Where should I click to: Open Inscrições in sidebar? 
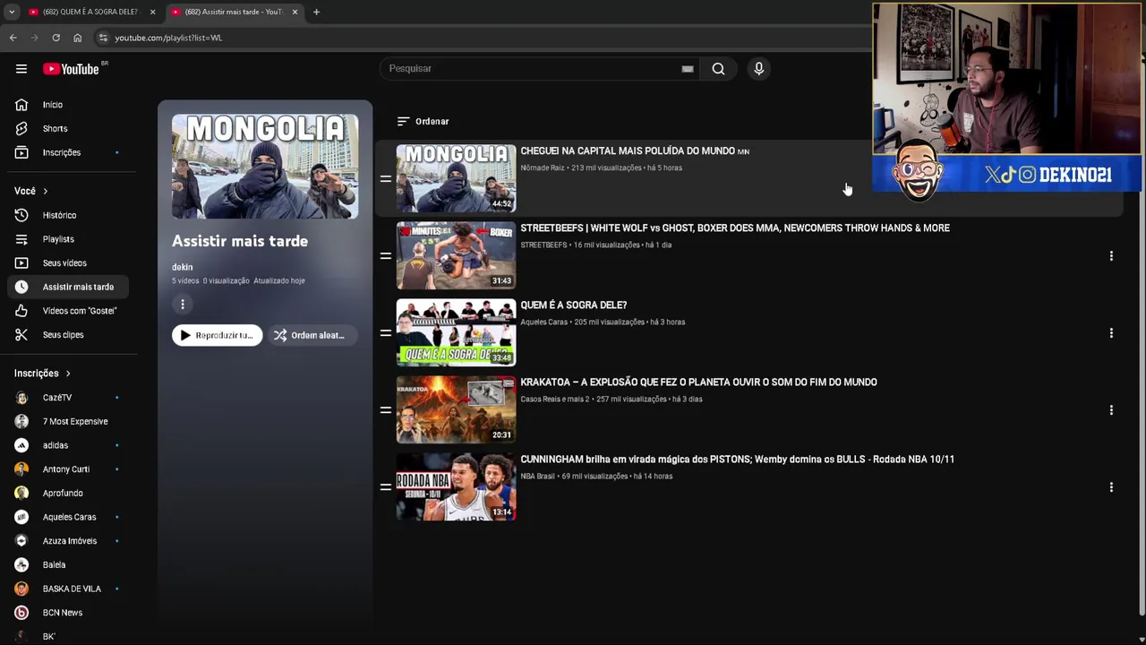pos(70,152)
